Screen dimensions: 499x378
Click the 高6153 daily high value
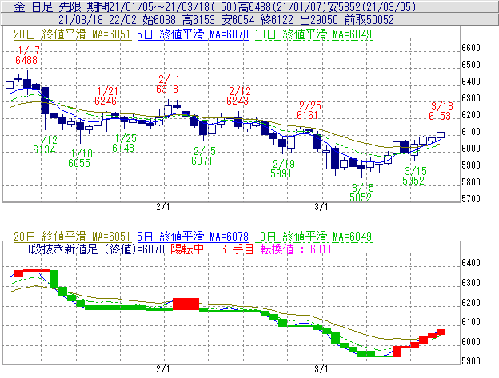[x=198, y=20]
